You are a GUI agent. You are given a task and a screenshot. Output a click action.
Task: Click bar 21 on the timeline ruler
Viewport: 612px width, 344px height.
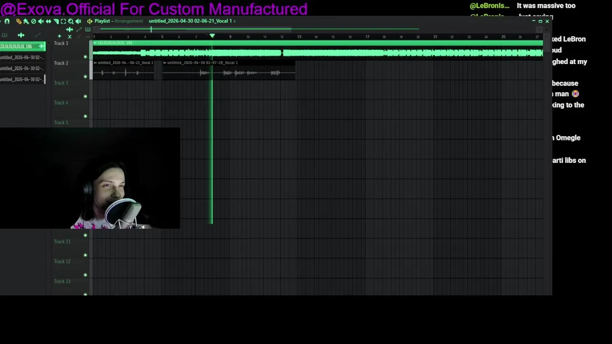(x=435, y=36)
